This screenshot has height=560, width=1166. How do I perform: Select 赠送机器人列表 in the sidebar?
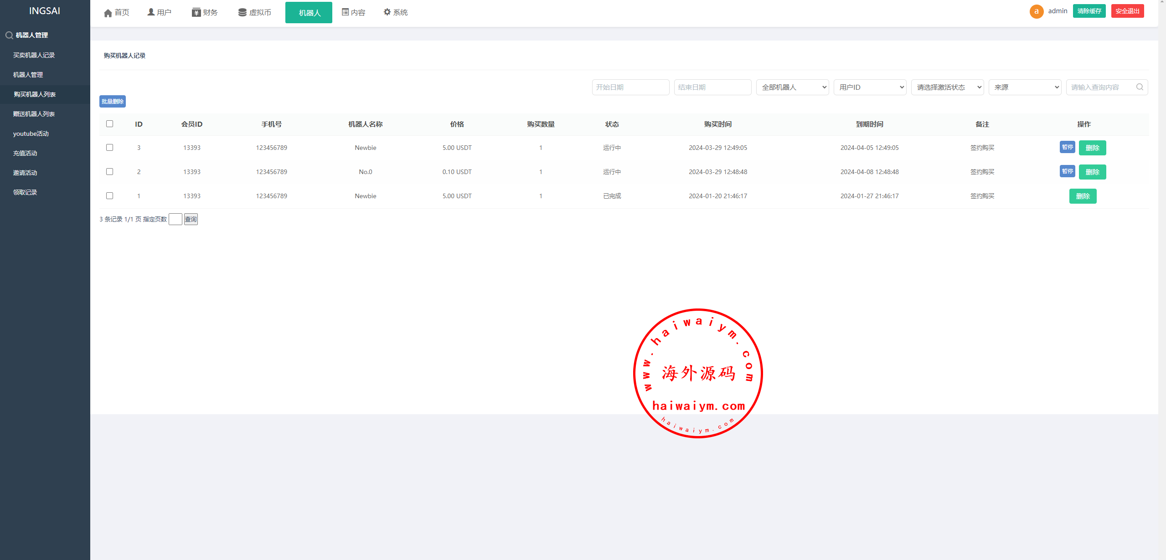tap(34, 114)
